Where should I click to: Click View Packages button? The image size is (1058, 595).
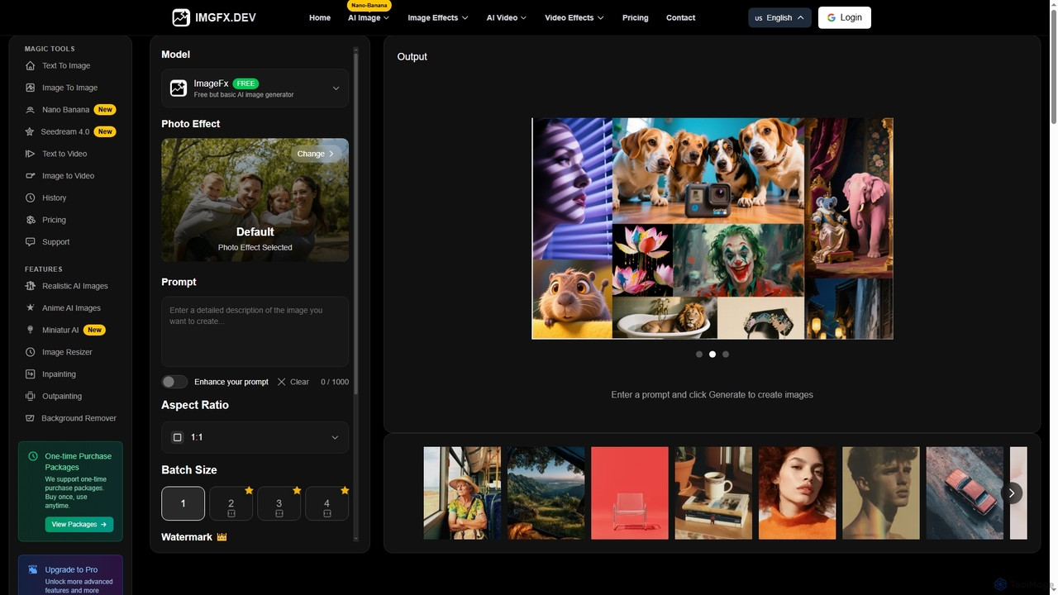(x=79, y=524)
